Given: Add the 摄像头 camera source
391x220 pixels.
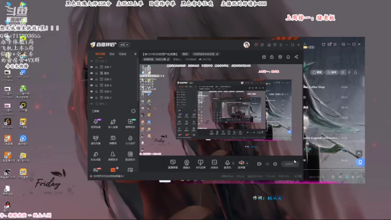Looking at the screenshot, I should [187, 164].
